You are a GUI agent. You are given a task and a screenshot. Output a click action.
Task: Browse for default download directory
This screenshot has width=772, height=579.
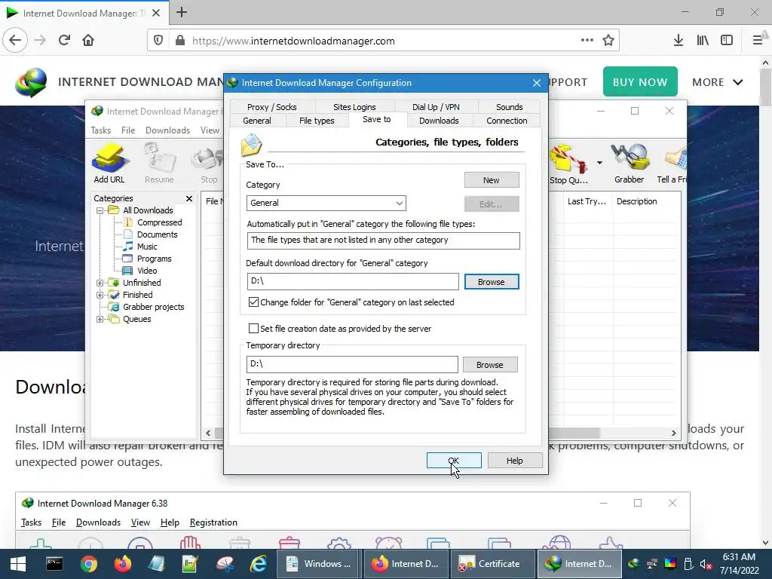click(492, 282)
